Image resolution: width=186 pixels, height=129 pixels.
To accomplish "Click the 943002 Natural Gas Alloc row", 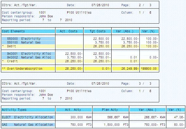I will (x=28, y=57).
